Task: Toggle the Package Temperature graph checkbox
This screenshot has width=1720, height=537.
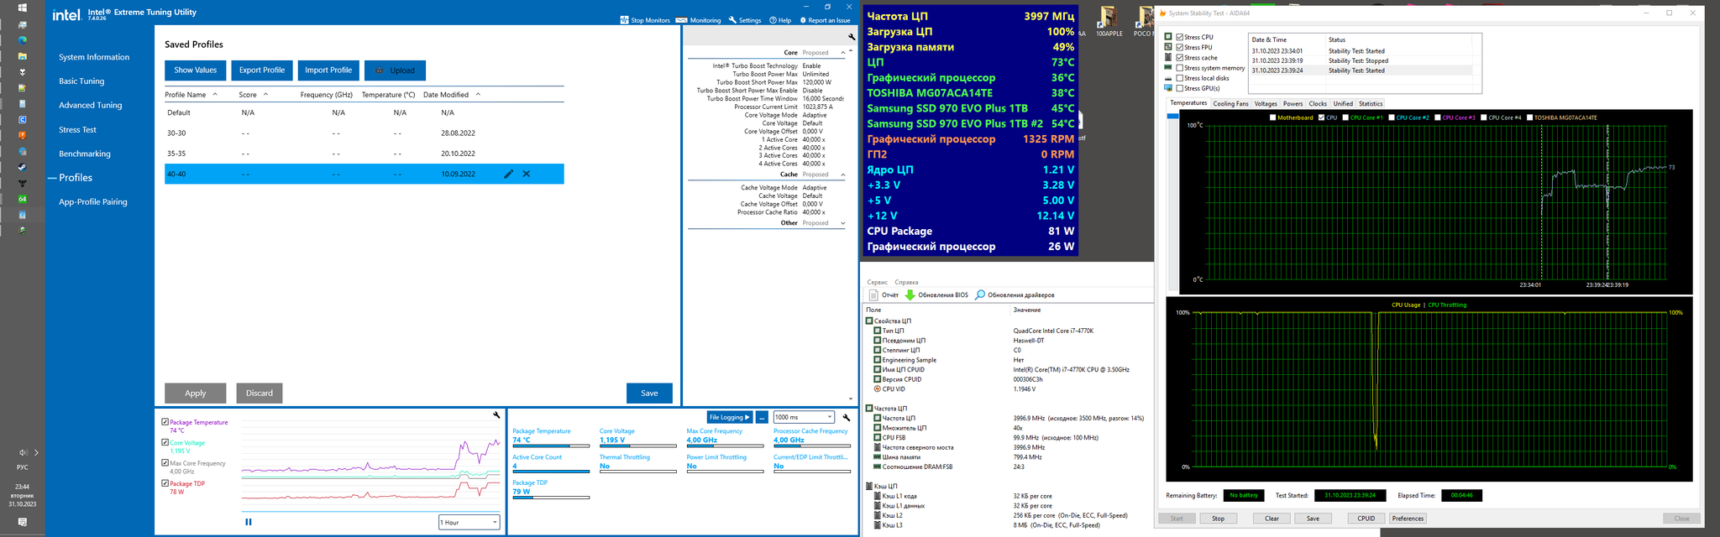Action: coord(165,422)
